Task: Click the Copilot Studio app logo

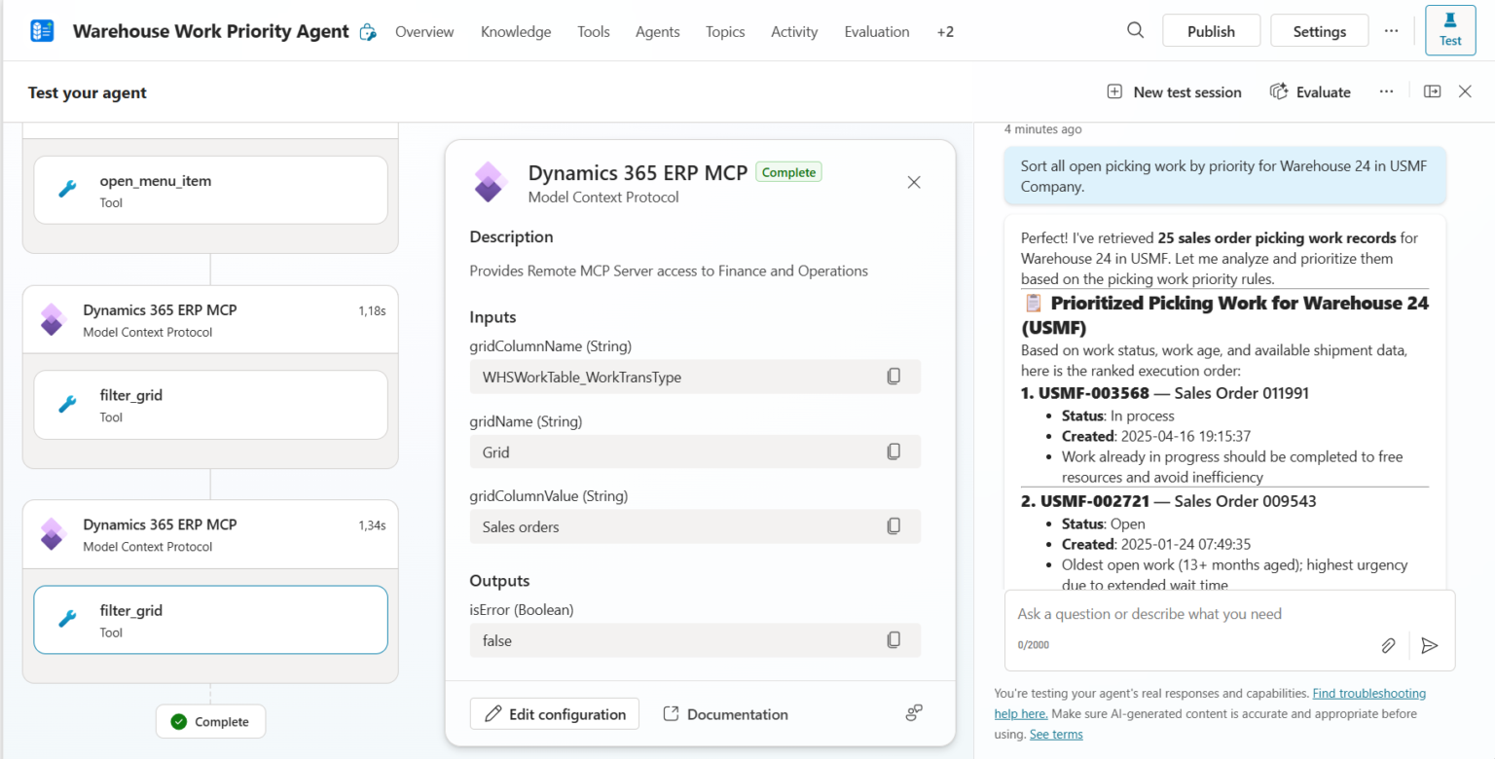Action: [x=43, y=31]
